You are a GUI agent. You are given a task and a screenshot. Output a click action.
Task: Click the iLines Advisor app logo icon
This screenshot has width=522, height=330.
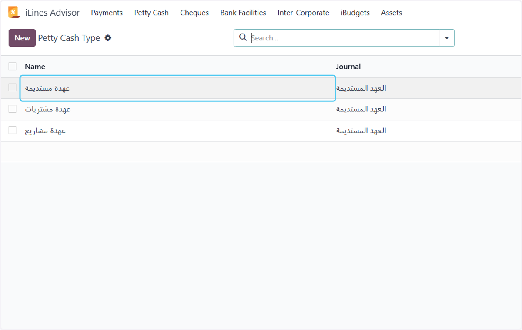click(14, 13)
